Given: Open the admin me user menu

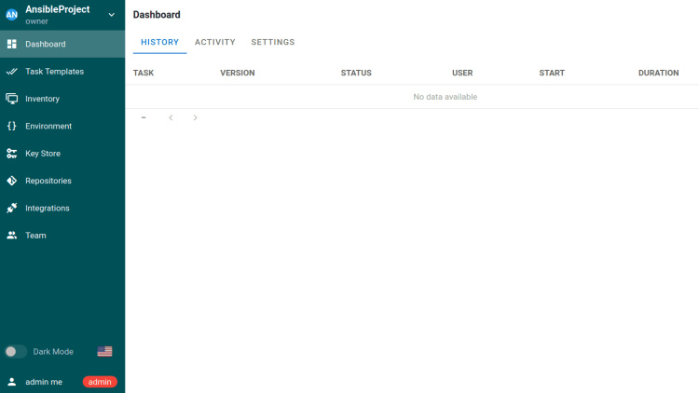Looking at the screenshot, I should 44,382.
